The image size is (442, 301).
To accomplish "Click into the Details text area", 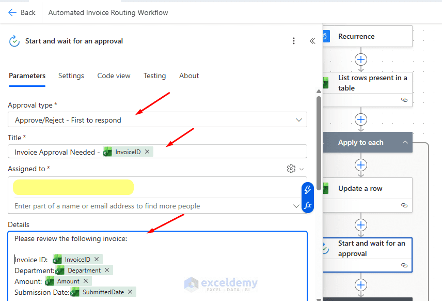I will [x=157, y=266].
